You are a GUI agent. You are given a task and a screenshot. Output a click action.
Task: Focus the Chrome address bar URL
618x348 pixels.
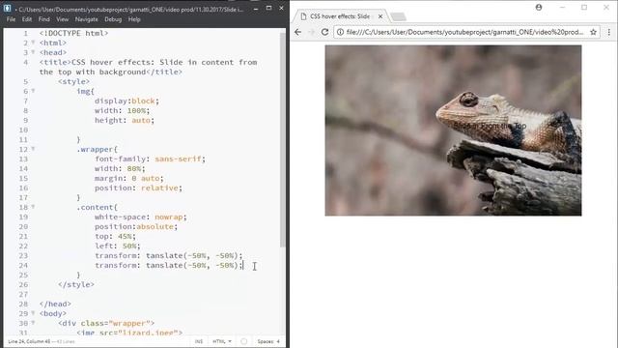(464, 32)
